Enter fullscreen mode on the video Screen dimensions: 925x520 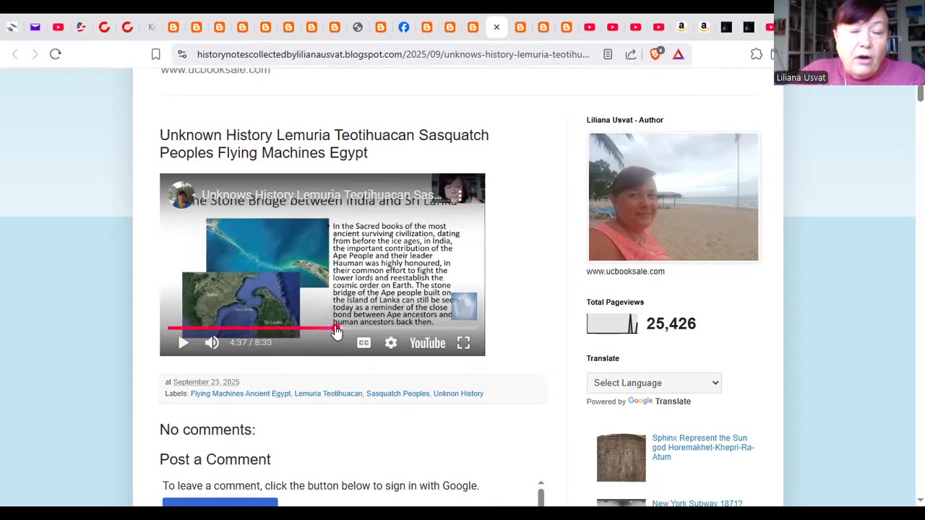(463, 343)
